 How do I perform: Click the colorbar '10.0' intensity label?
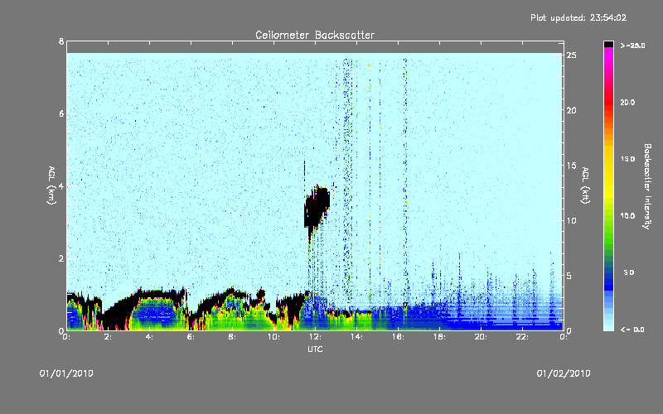[x=627, y=216]
